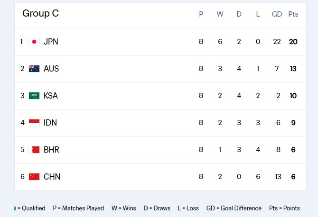This screenshot has height=217, width=318.
Task: Select the KSA team name
Action: click(51, 96)
